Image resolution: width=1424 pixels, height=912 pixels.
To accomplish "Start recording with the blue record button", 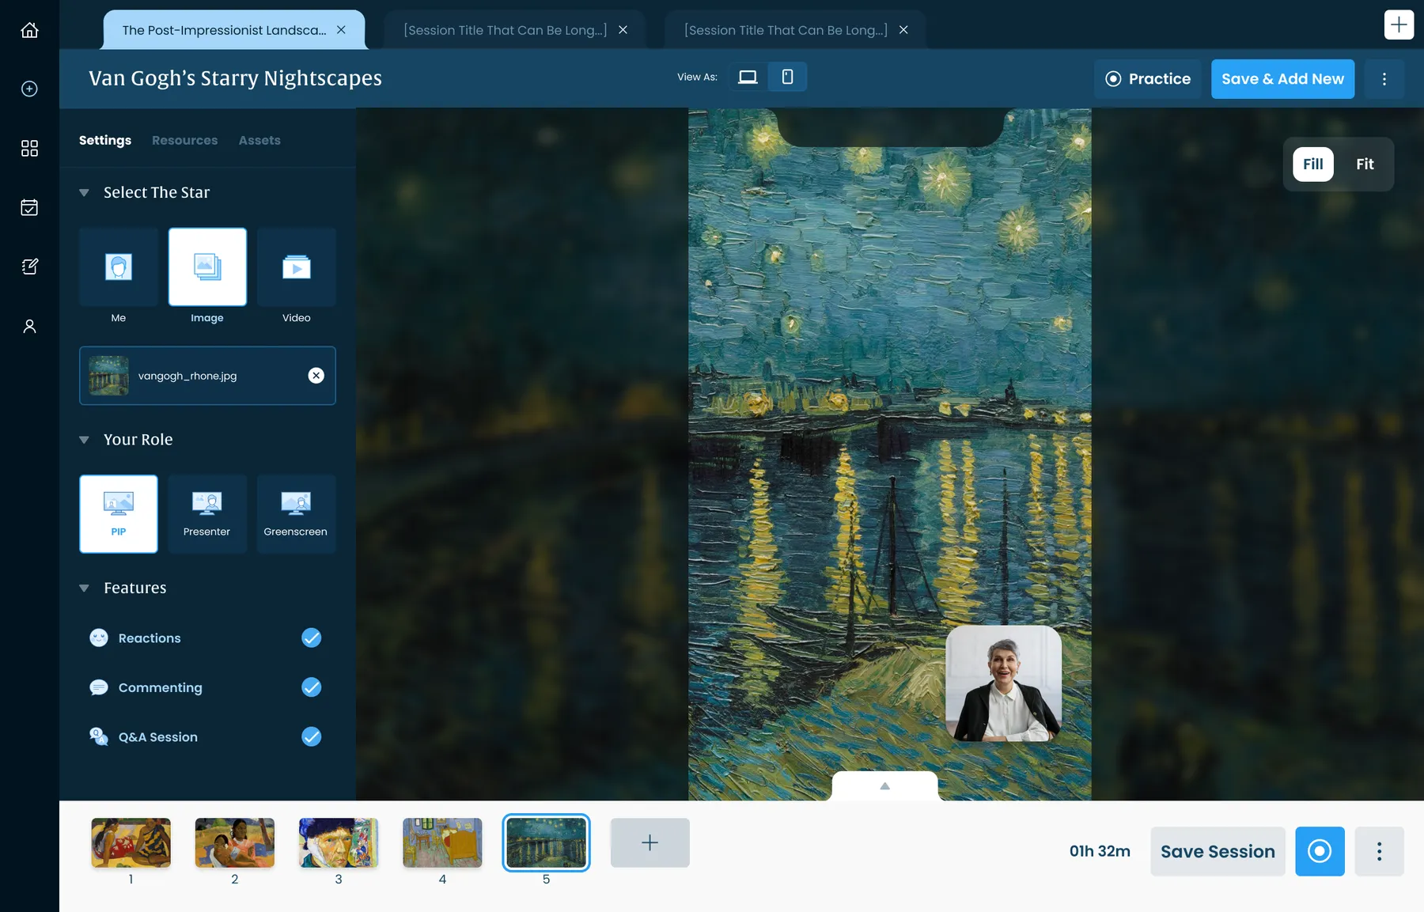I will (x=1320, y=851).
